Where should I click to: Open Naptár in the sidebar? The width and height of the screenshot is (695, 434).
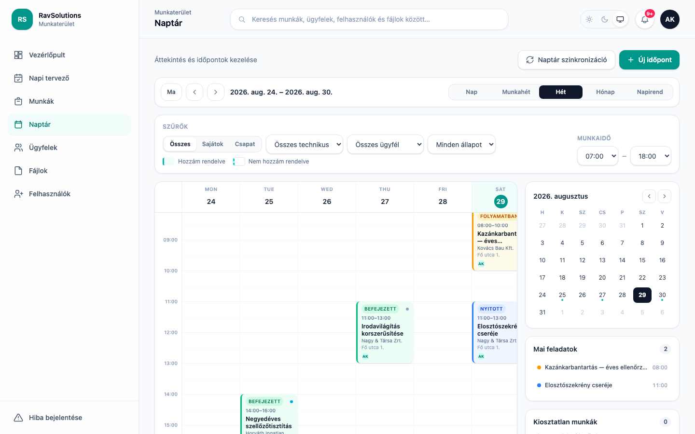69,124
